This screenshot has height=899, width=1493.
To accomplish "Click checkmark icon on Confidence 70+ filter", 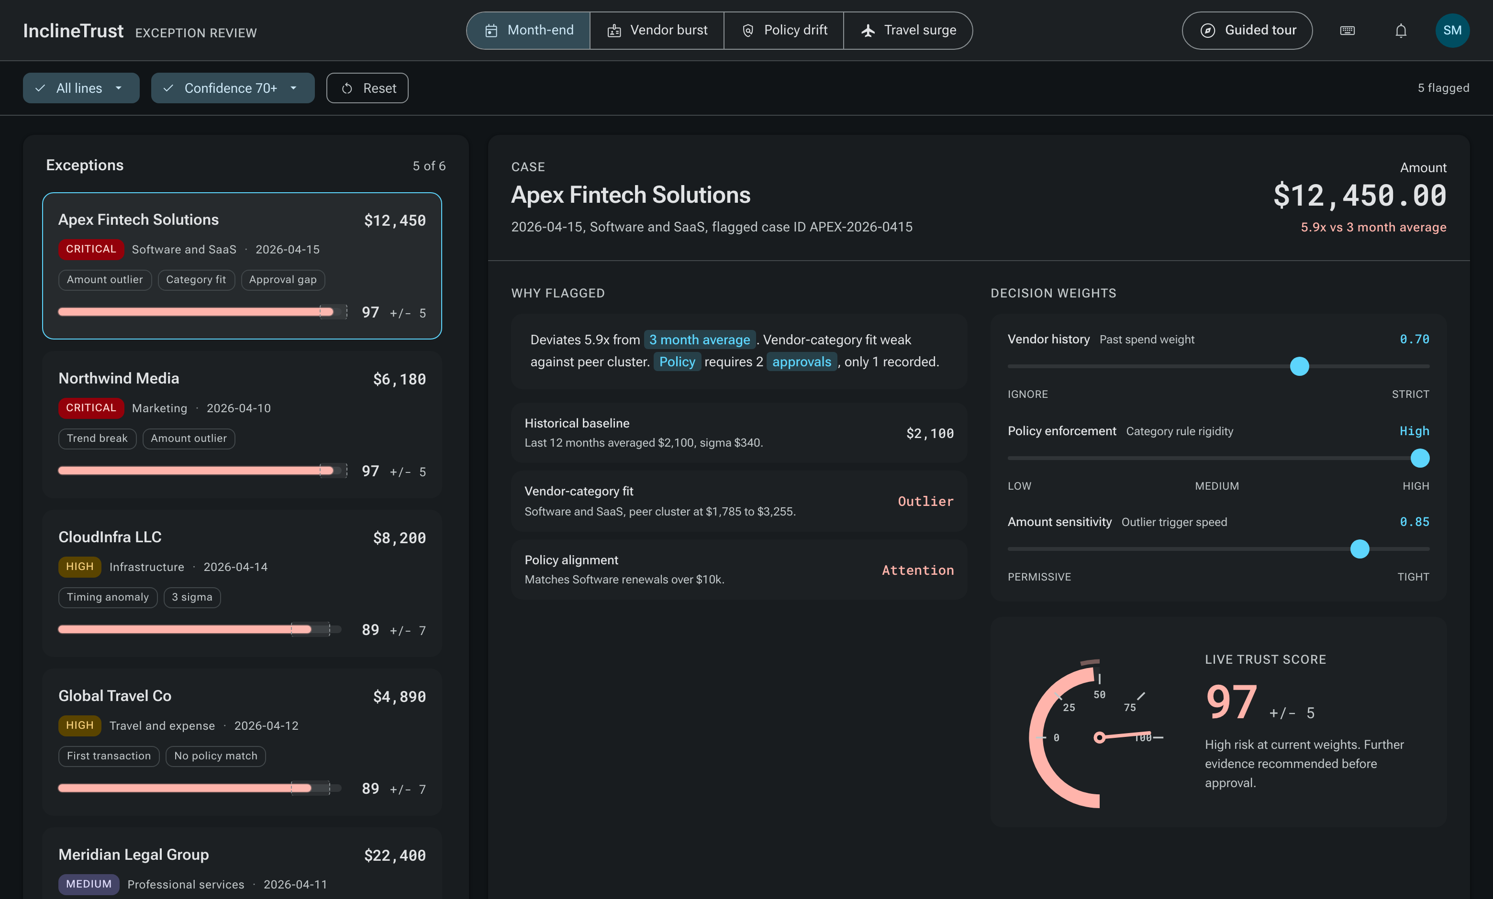I will coord(168,88).
